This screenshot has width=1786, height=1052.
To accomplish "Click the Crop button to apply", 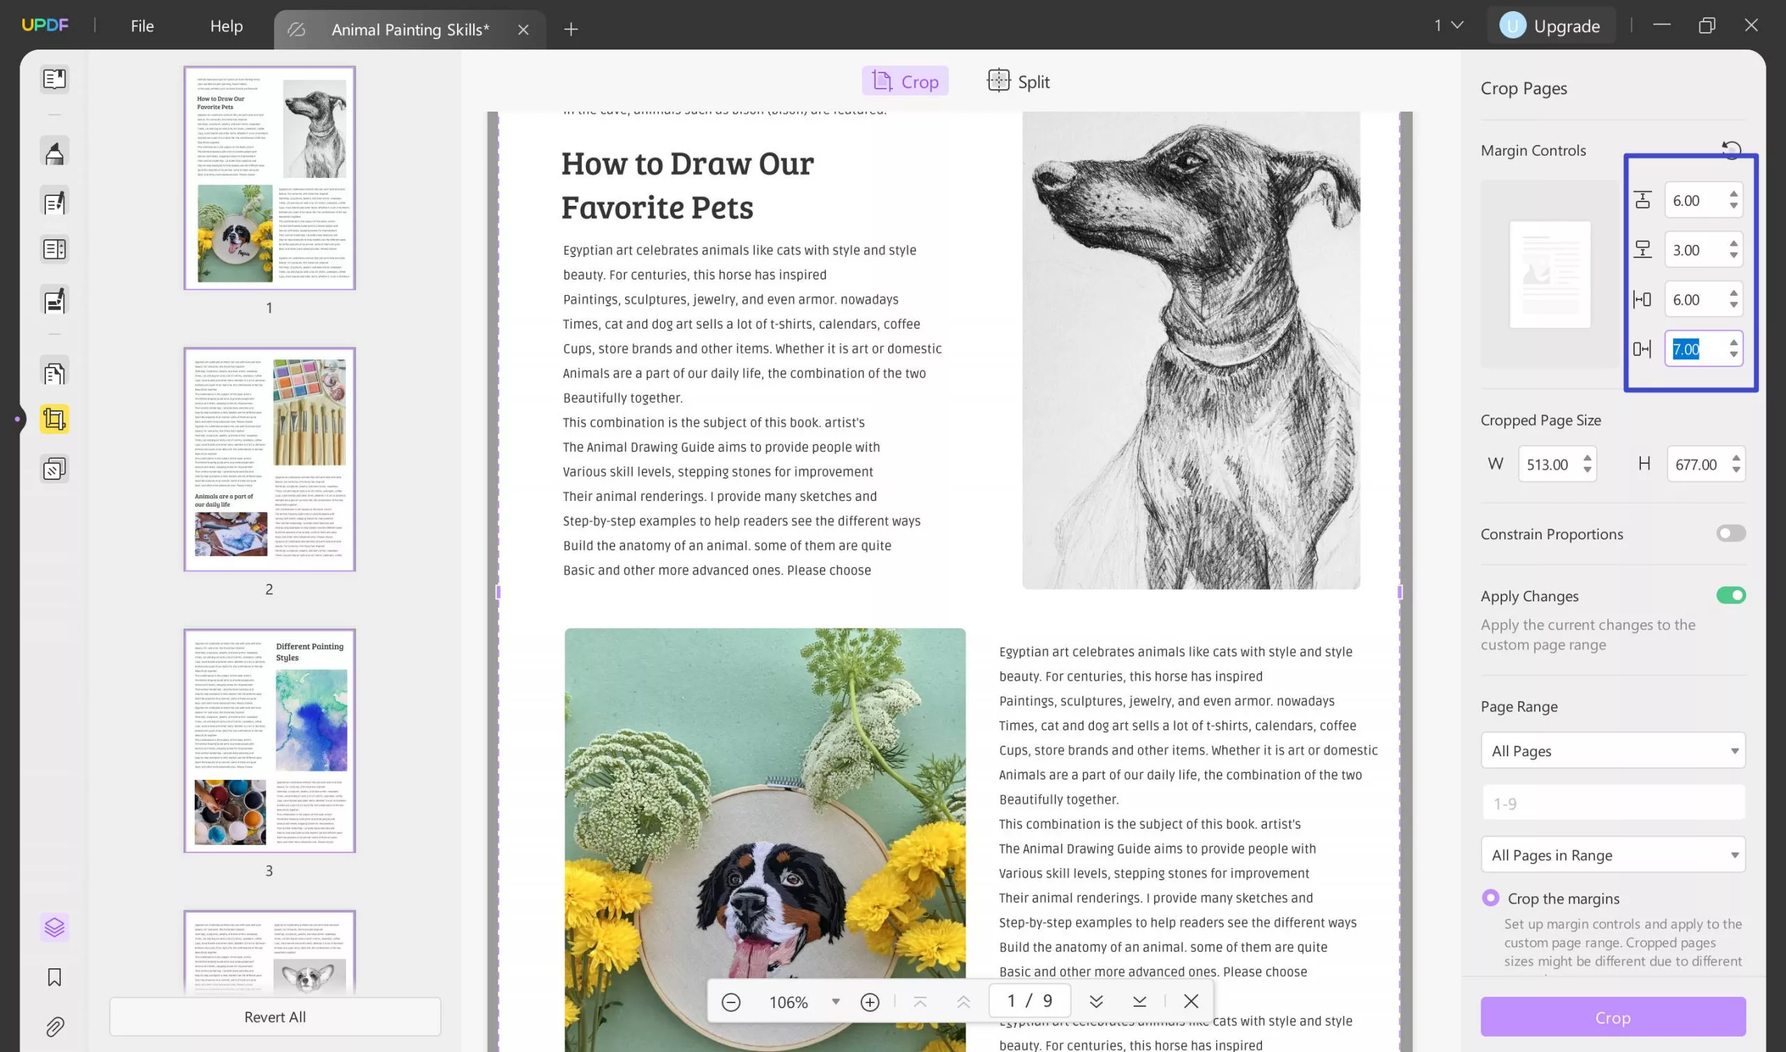I will pyautogui.click(x=1614, y=1016).
